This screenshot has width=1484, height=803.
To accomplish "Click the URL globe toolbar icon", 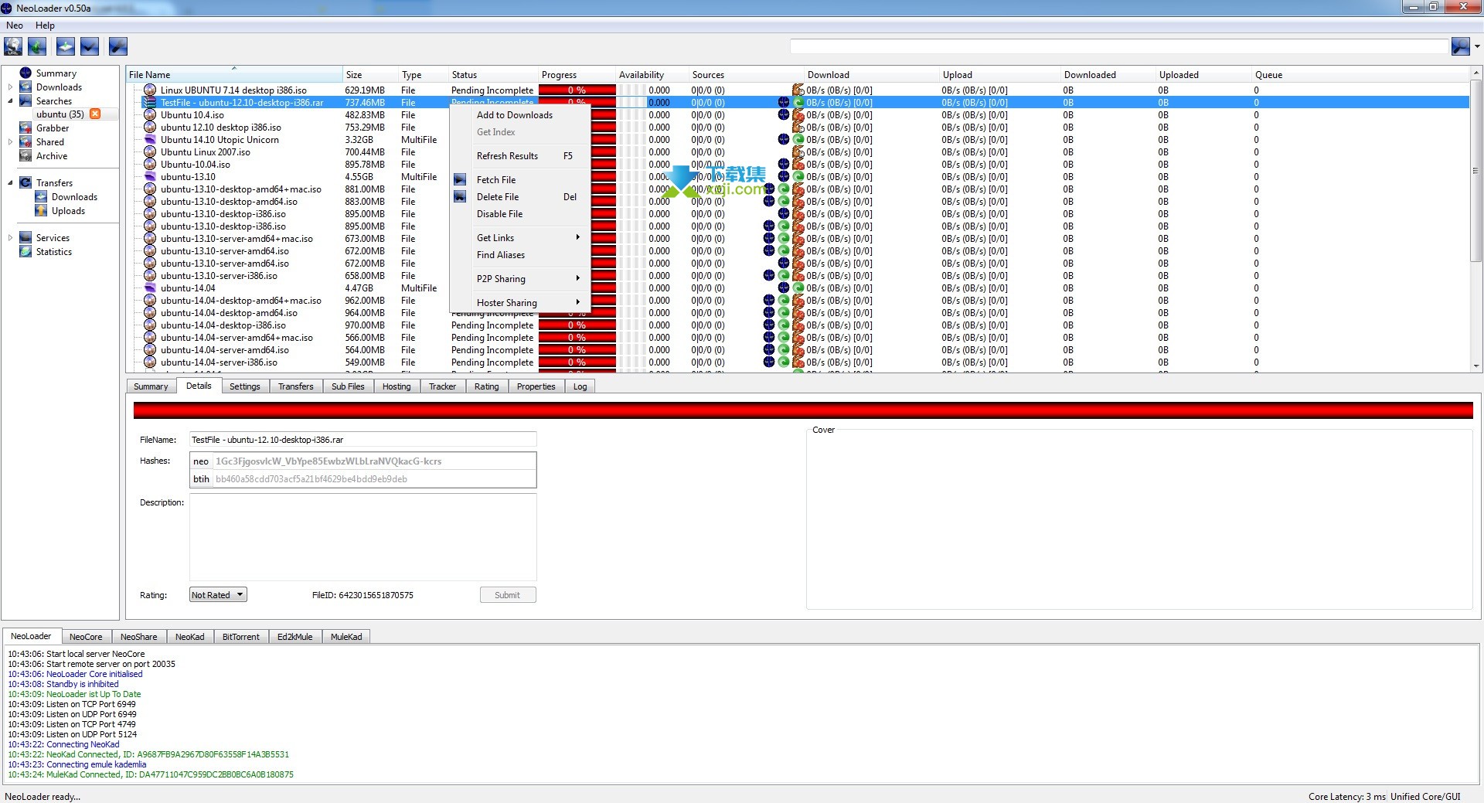I will pyautogui.click(x=13, y=46).
